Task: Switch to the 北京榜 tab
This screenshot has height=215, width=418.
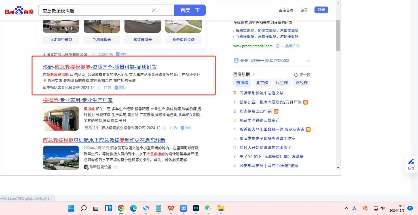Action: [262, 83]
